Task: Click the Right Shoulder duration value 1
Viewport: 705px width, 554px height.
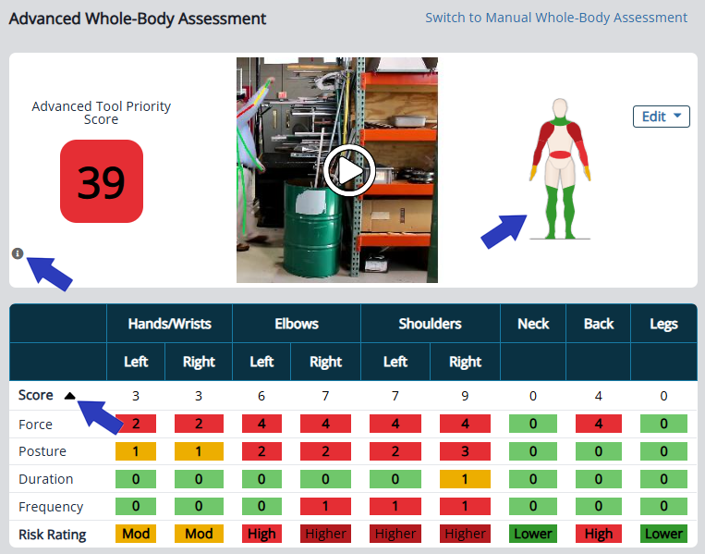Action: [465, 479]
